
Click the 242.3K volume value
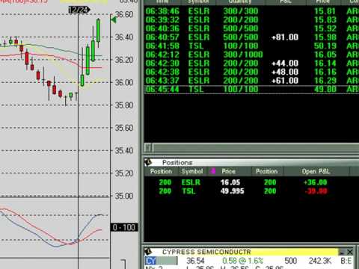320,261
